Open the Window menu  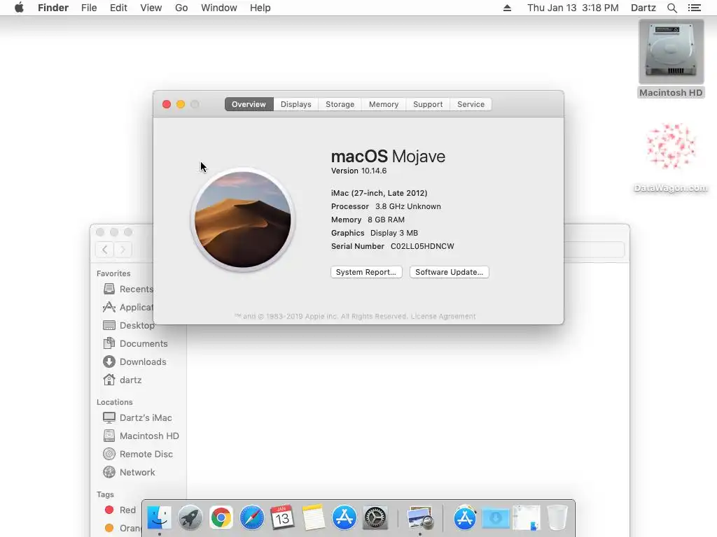tap(219, 8)
